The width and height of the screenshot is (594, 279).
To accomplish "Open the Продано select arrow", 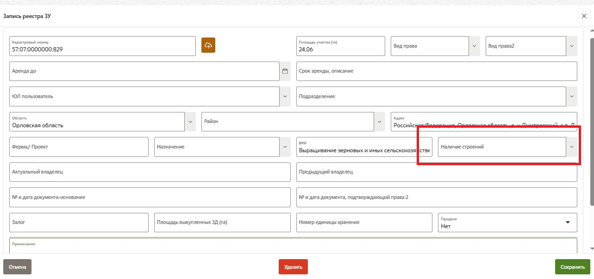I will coord(568,223).
